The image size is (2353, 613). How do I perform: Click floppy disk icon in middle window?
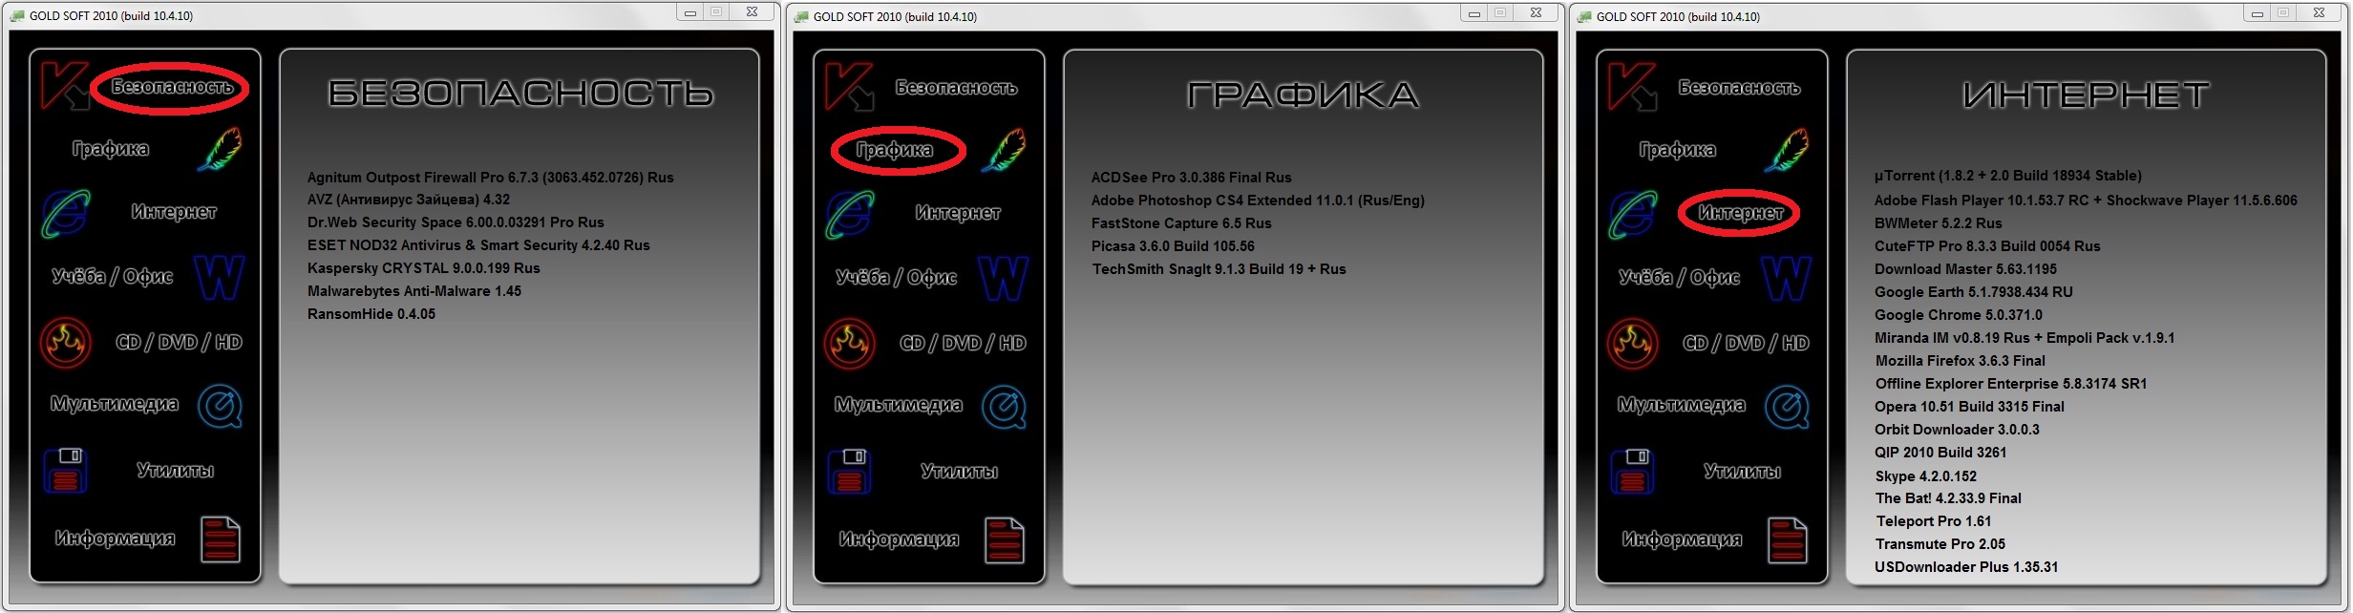pyautogui.click(x=849, y=472)
